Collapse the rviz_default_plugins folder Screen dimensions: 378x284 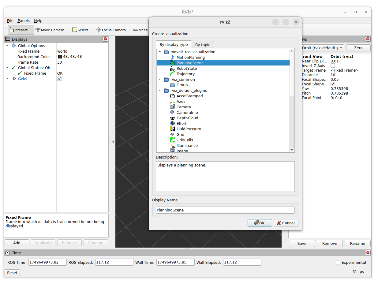tap(160, 91)
